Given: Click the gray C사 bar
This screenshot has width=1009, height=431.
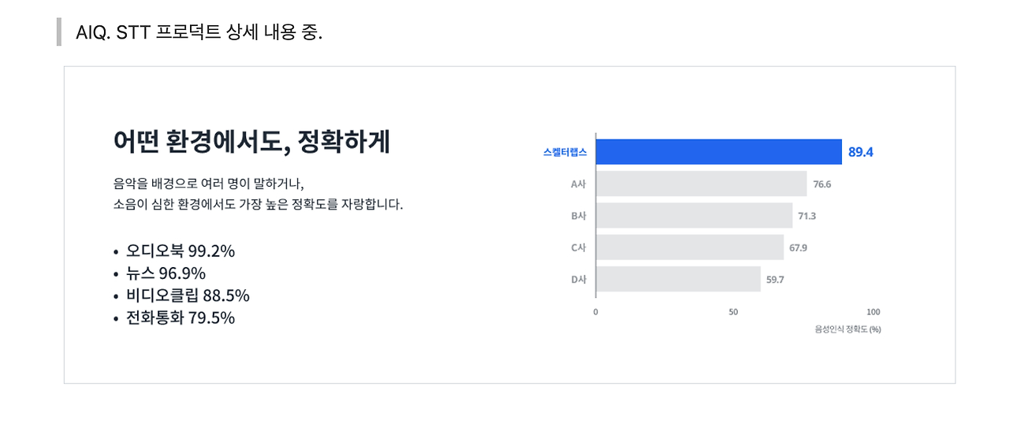Looking at the screenshot, I should pos(689,247).
